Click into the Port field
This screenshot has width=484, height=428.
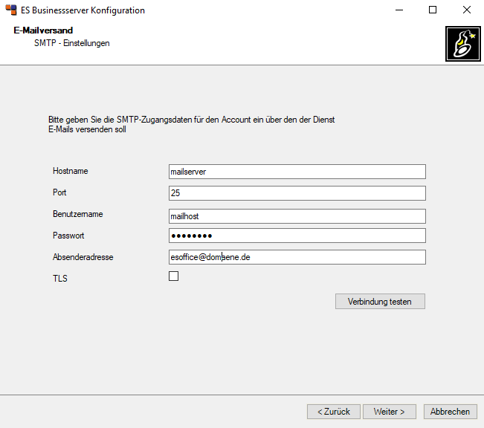297,193
